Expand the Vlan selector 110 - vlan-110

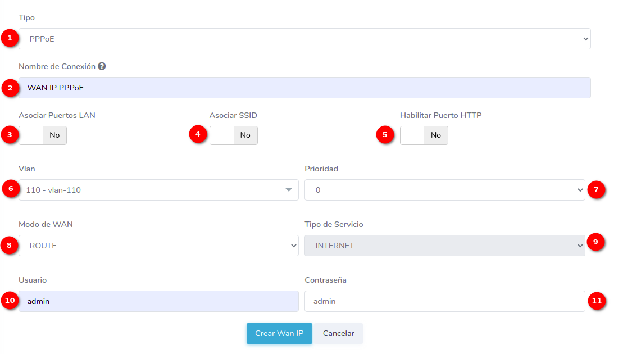[x=158, y=190]
